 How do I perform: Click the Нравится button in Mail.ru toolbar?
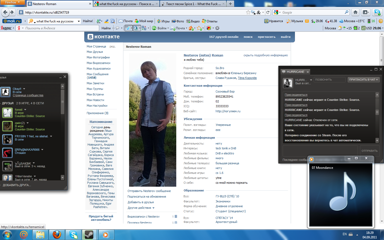[274, 21]
